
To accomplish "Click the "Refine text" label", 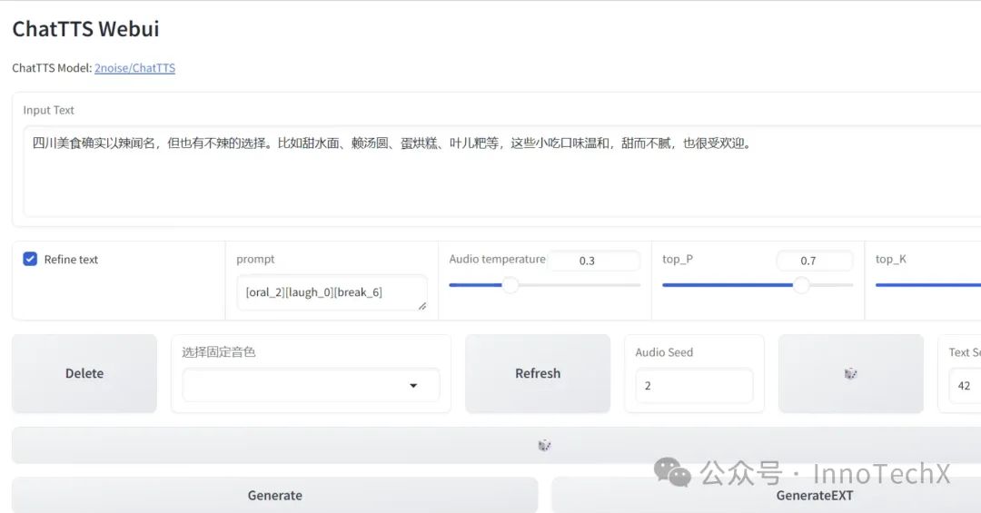I will [72, 259].
